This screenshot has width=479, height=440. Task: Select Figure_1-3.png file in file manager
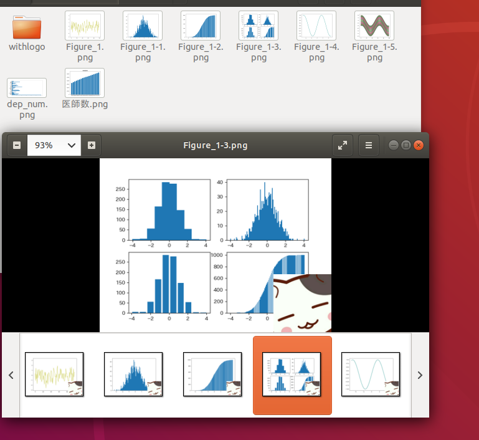(x=258, y=37)
